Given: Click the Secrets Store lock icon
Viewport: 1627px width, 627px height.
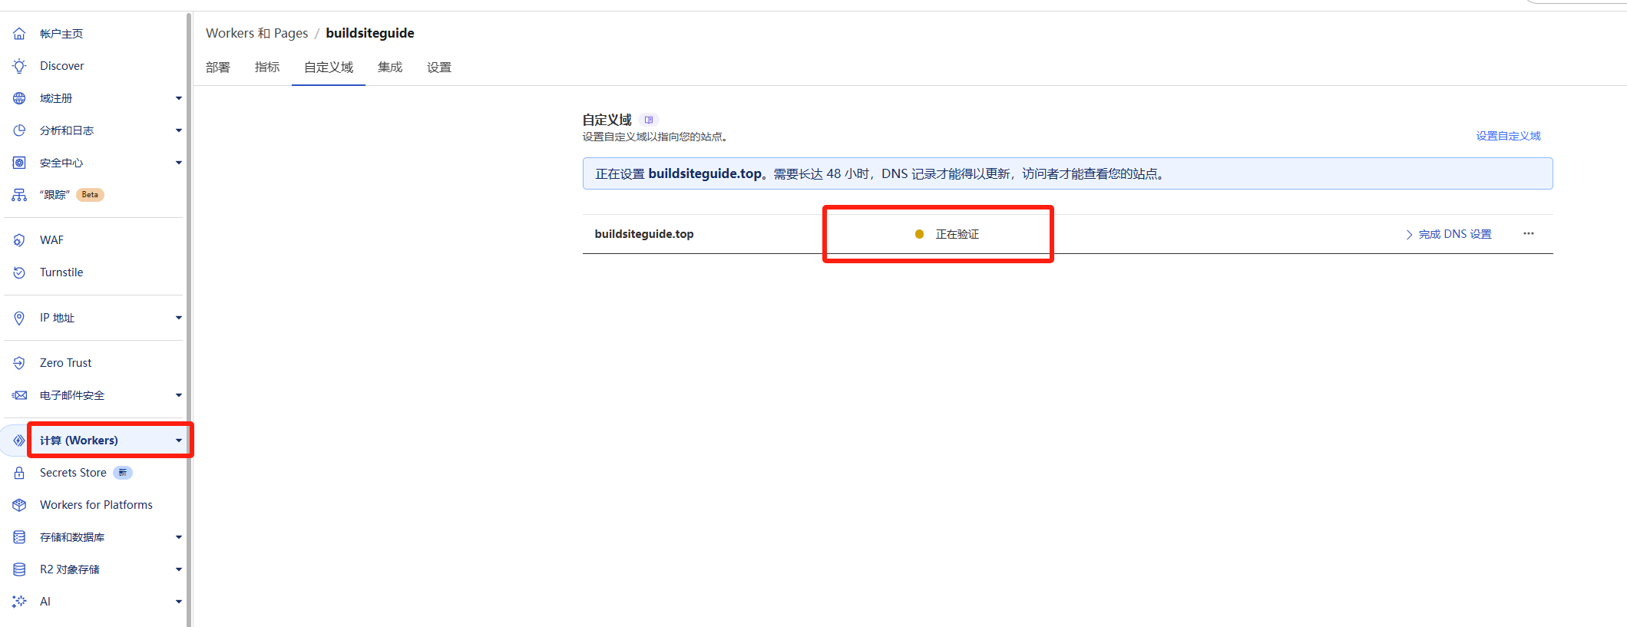Looking at the screenshot, I should tap(19, 473).
